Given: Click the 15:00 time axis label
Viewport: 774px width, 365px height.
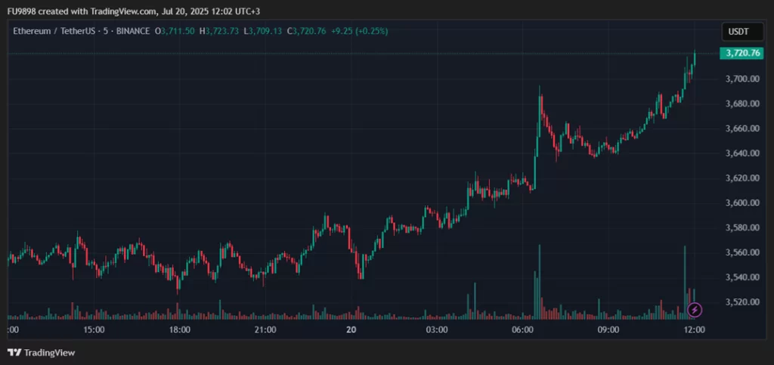Looking at the screenshot, I should click(x=94, y=329).
